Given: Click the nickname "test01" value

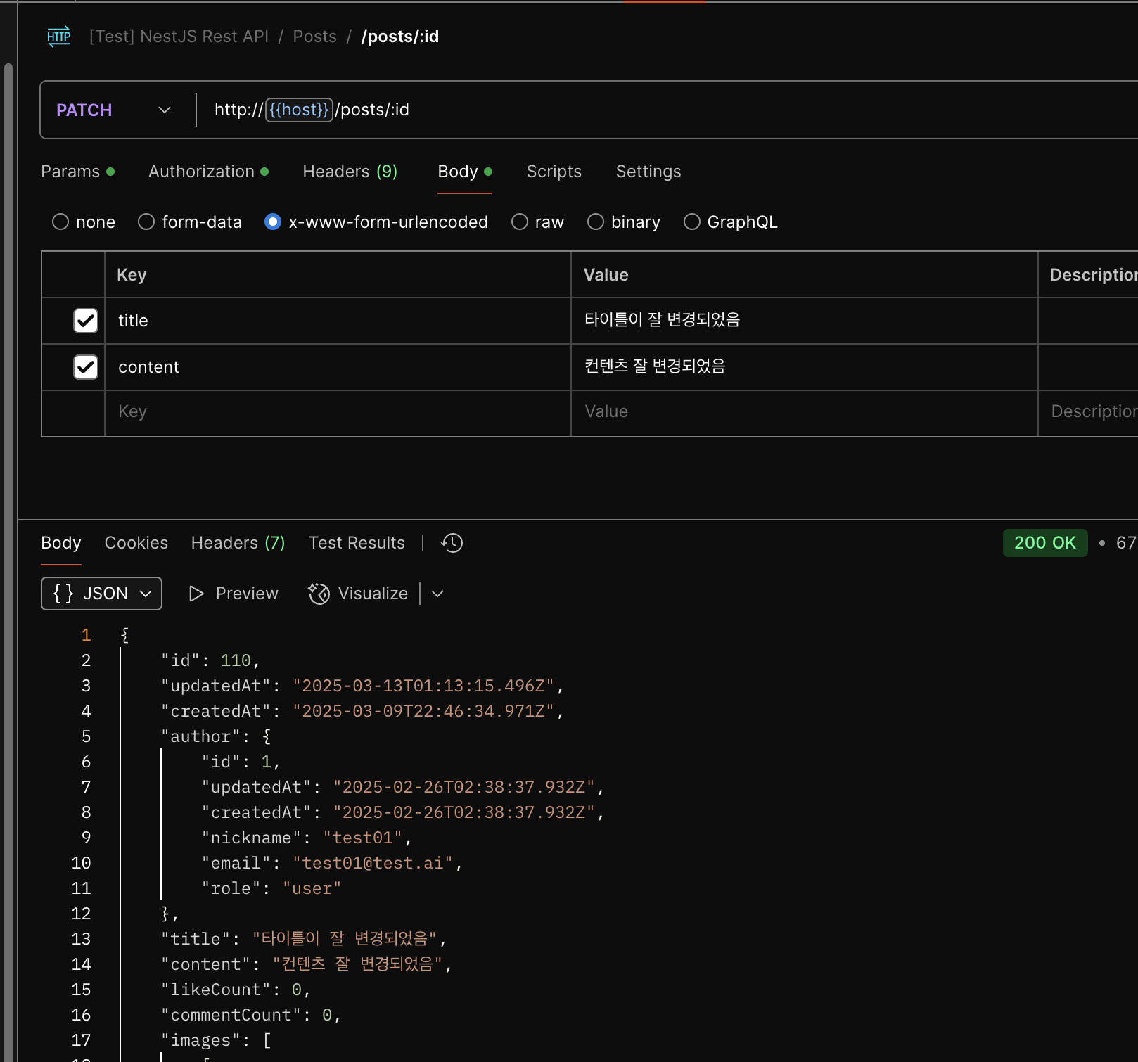Looking at the screenshot, I should (x=363, y=838).
